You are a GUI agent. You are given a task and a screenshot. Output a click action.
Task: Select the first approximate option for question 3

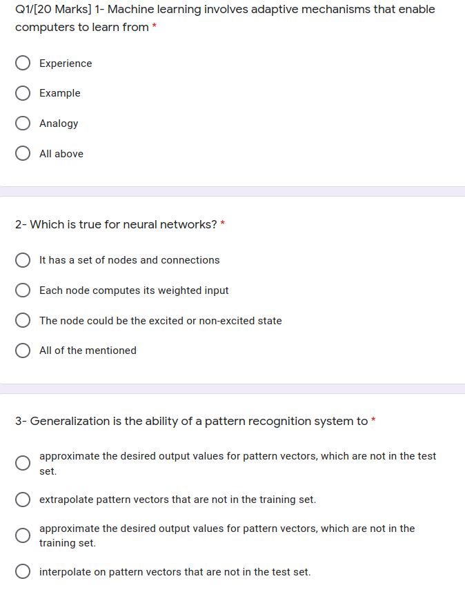click(x=23, y=463)
